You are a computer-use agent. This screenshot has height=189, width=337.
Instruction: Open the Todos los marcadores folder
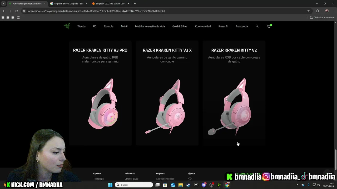[322, 18]
